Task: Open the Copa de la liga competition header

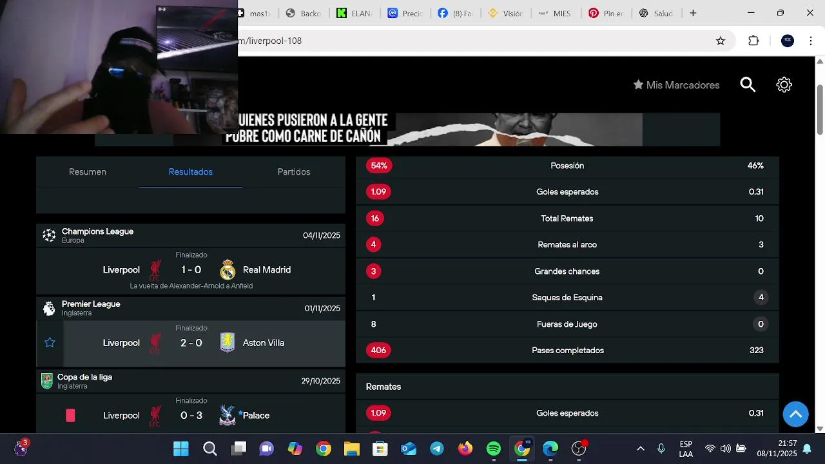Action: [x=191, y=381]
